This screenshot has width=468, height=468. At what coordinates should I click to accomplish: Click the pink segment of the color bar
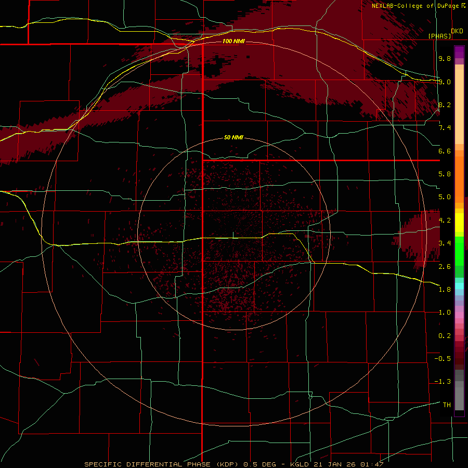point(459,315)
